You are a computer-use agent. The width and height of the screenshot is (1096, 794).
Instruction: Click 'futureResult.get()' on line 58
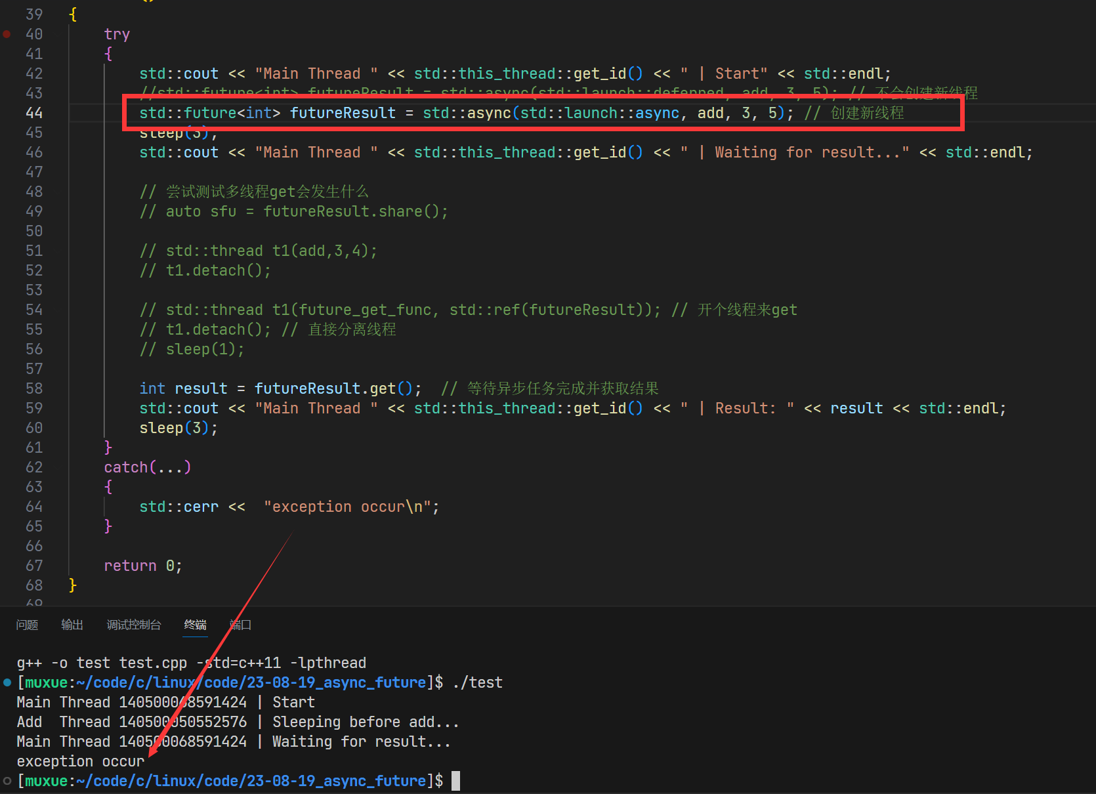(x=334, y=388)
